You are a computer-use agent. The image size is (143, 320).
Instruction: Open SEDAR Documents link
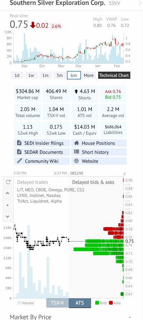[42, 152]
